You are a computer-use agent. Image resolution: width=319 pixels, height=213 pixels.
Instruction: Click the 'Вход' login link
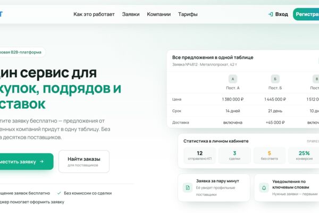click(282, 14)
